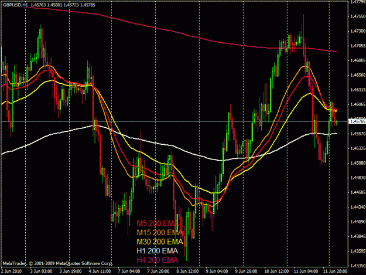Screen dimensions: 366x275
Task: Click the 9 Jun 20:00 time axis label
Action: pos(247,271)
